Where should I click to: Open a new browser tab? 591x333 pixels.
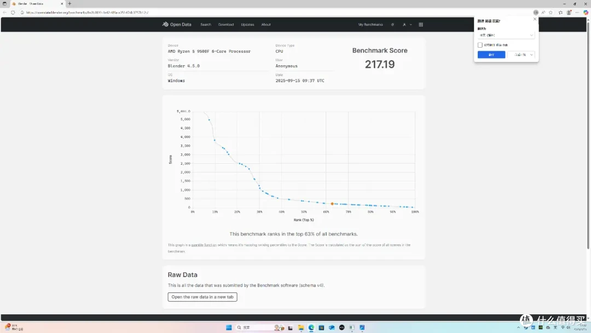(69, 3)
